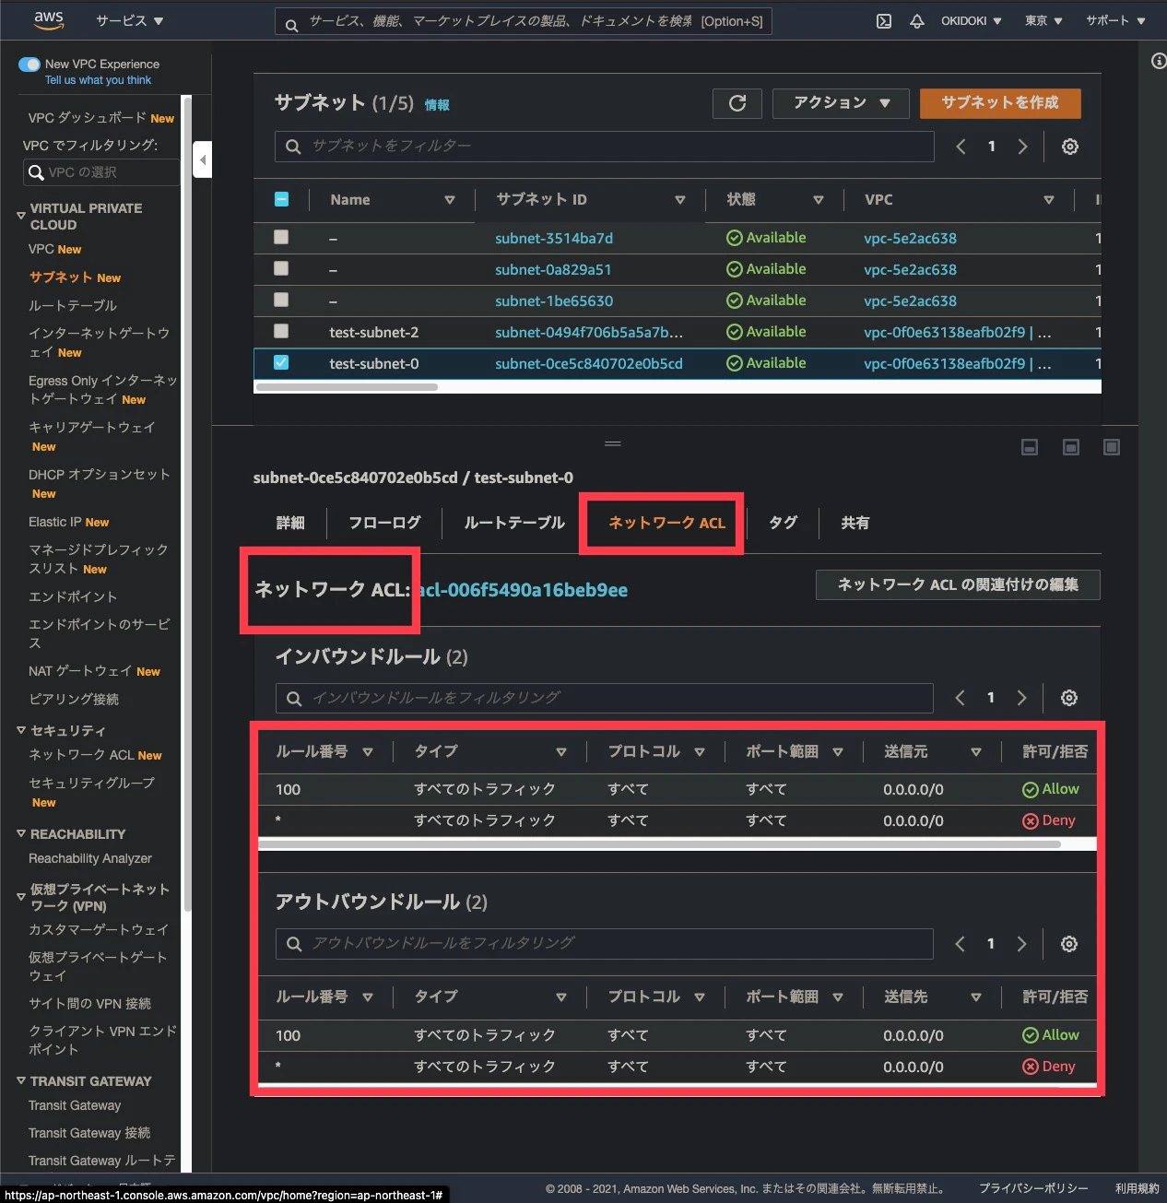
Task: Focus the アウトバウンドルールをフィルタリング field
Action: [605, 944]
